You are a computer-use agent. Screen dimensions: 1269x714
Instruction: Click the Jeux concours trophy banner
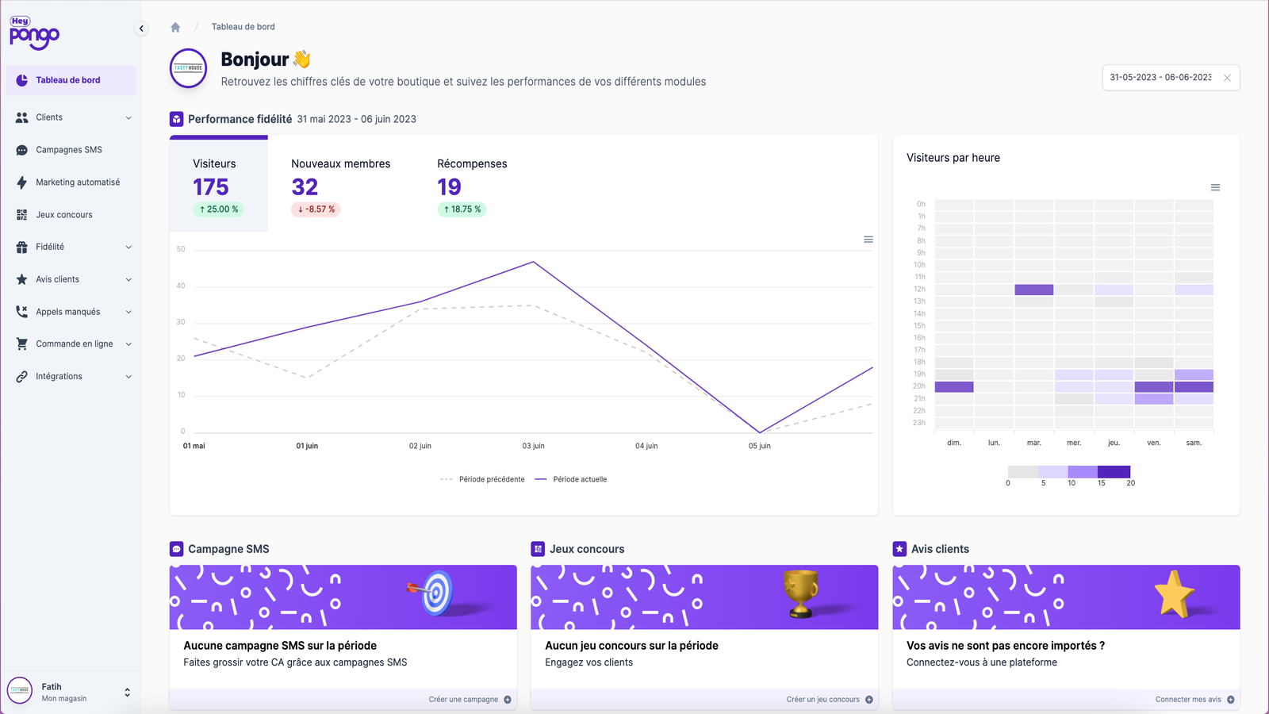[704, 597]
